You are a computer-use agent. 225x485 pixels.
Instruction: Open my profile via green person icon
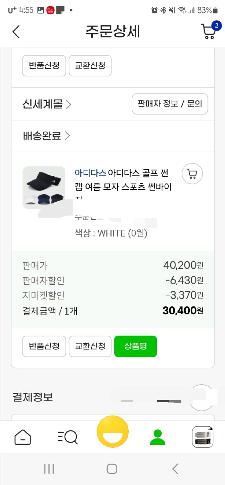(x=157, y=437)
